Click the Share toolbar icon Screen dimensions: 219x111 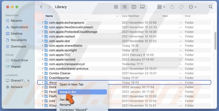coord(172,7)
